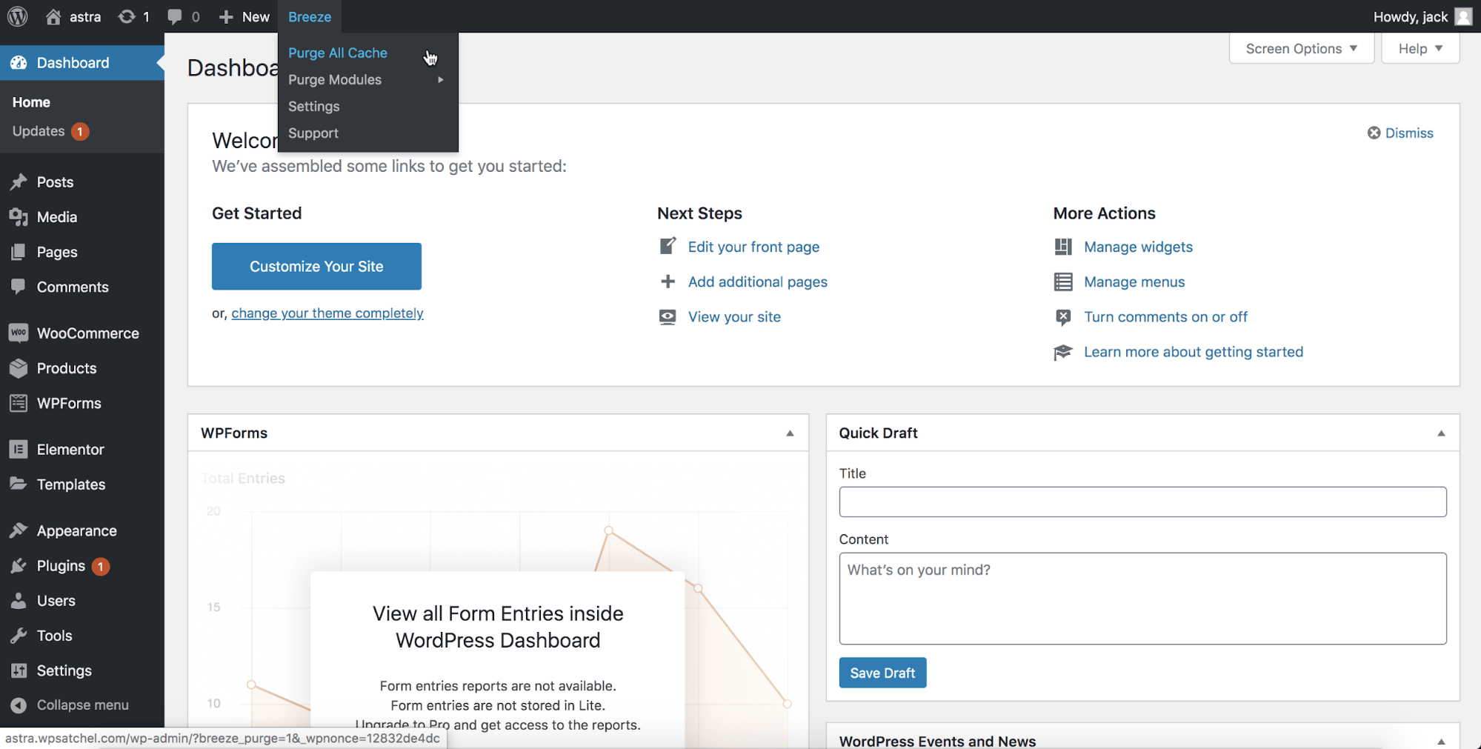This screenshot has width=1481, height=749.
Task: Open the astra site home icon
Action: click(53, 16)
